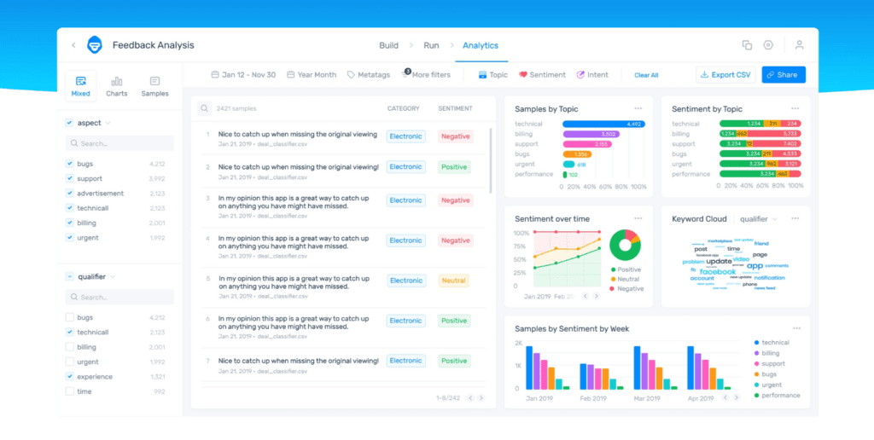Image resolution: width=874 pixels, height=440 pixels.
Task: Click the technical blue legend dot in weekly chart
Action: point(756,343)
